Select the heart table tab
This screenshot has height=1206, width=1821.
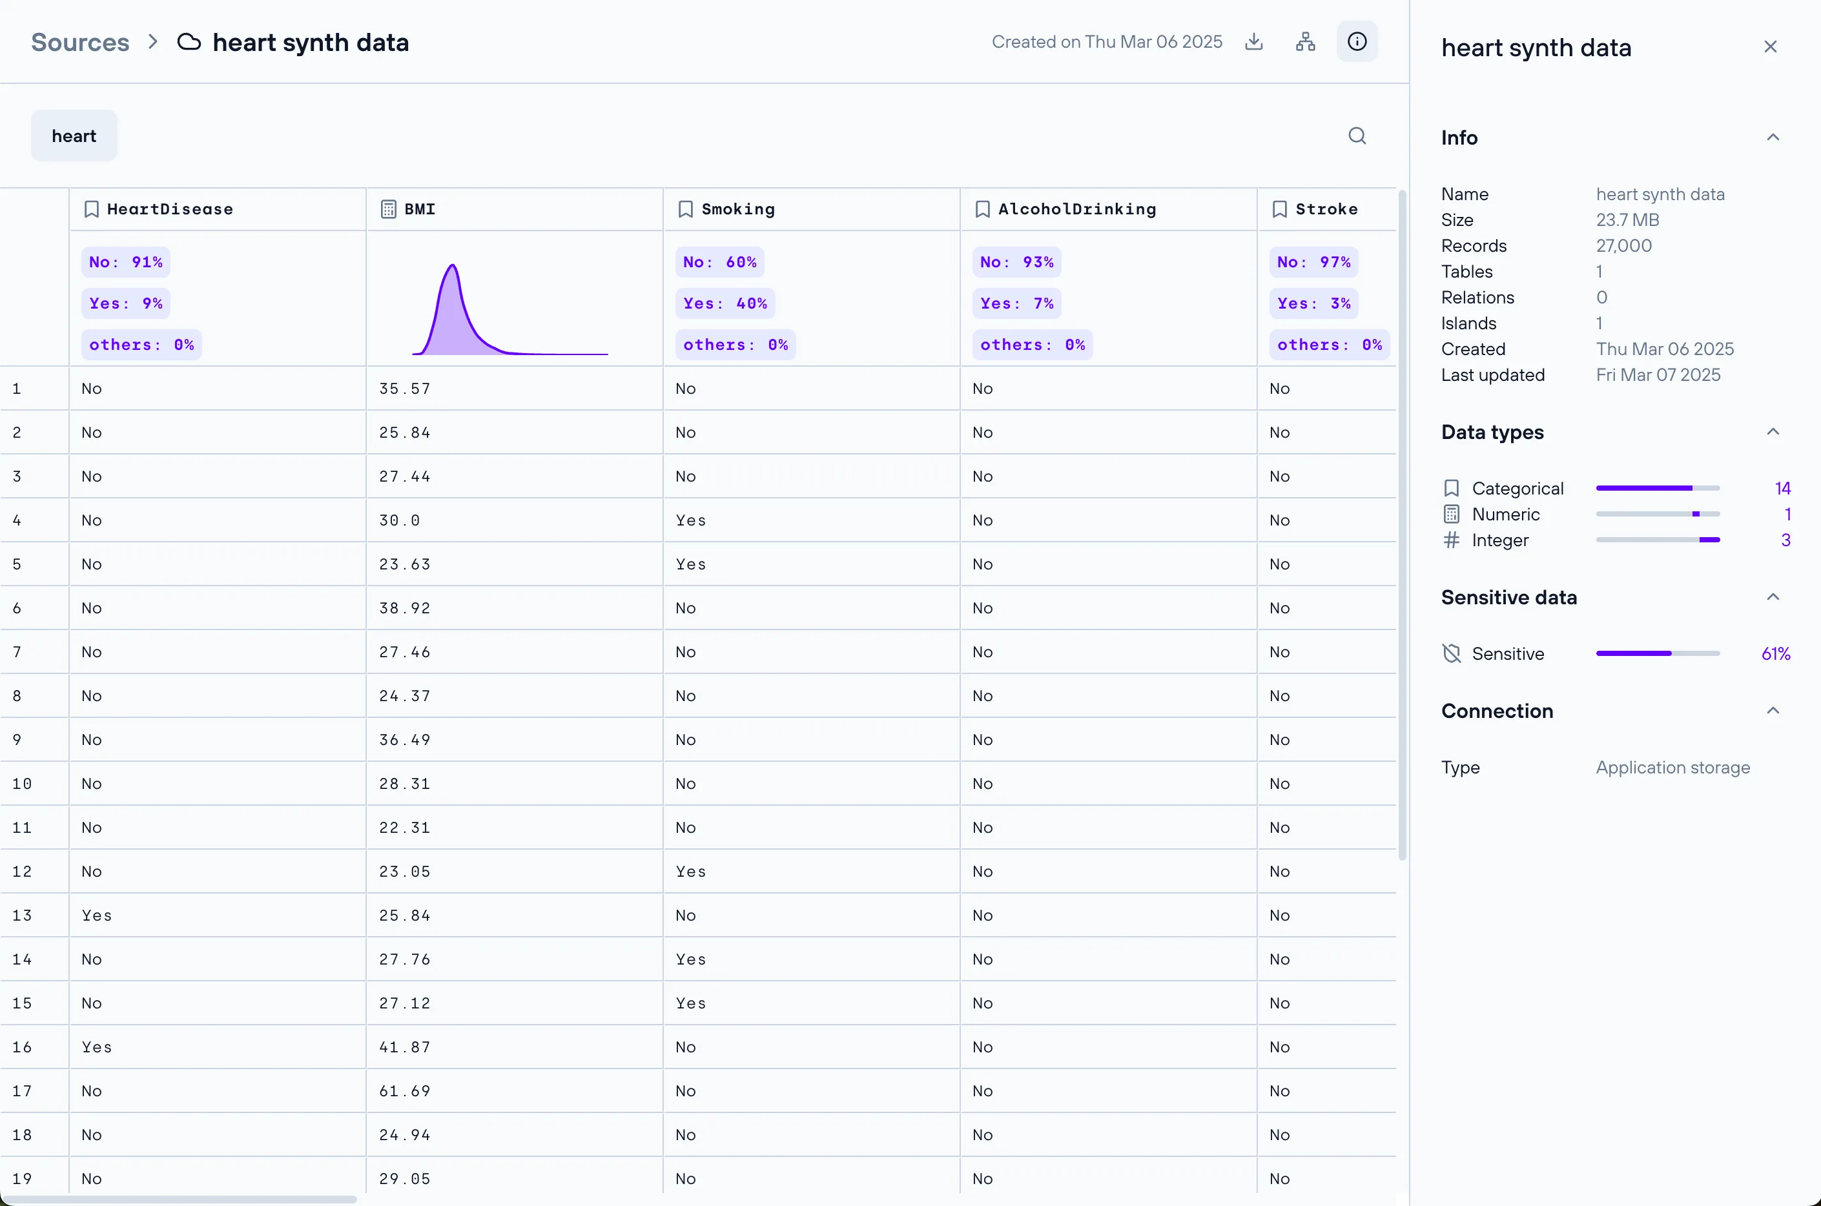(74, 136)
